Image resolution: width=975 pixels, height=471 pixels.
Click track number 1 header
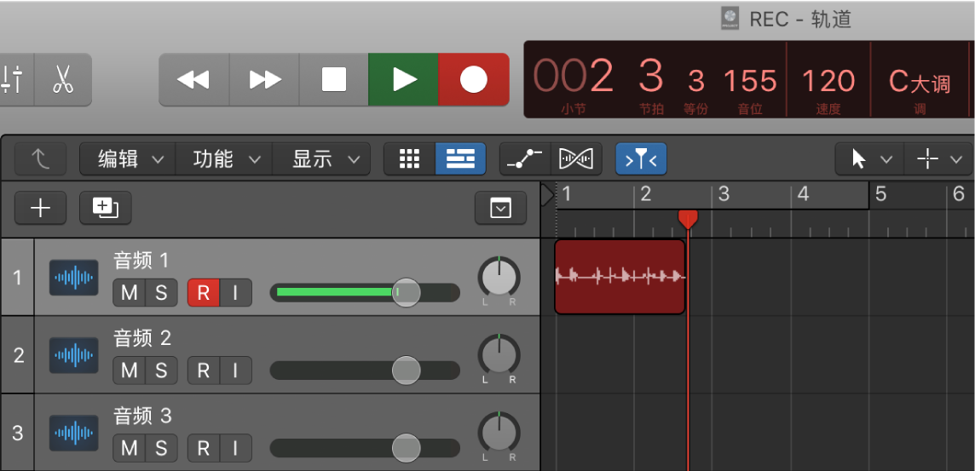pyautogui.click(x=17, y=277)
